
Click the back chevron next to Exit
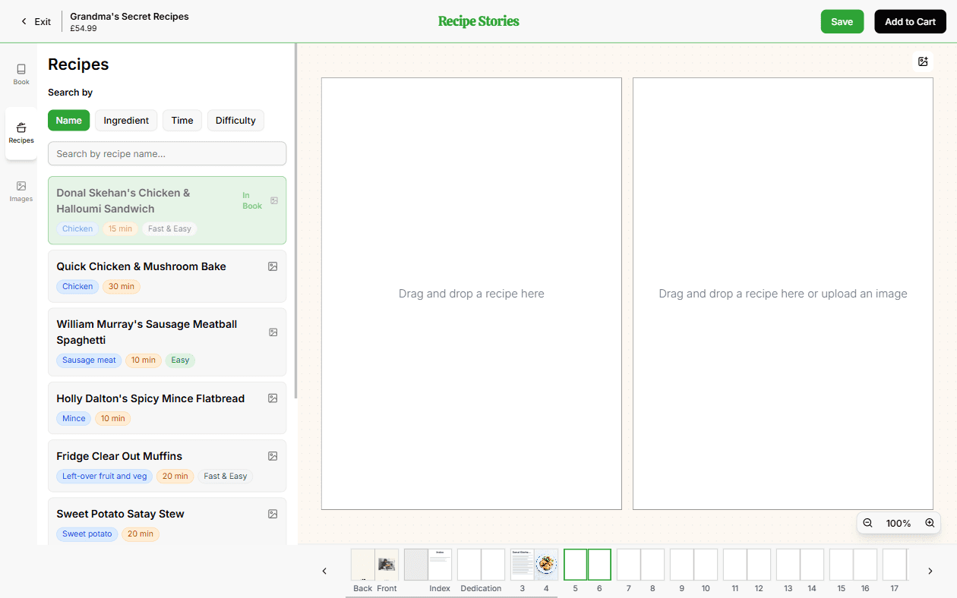pos(23,21)
